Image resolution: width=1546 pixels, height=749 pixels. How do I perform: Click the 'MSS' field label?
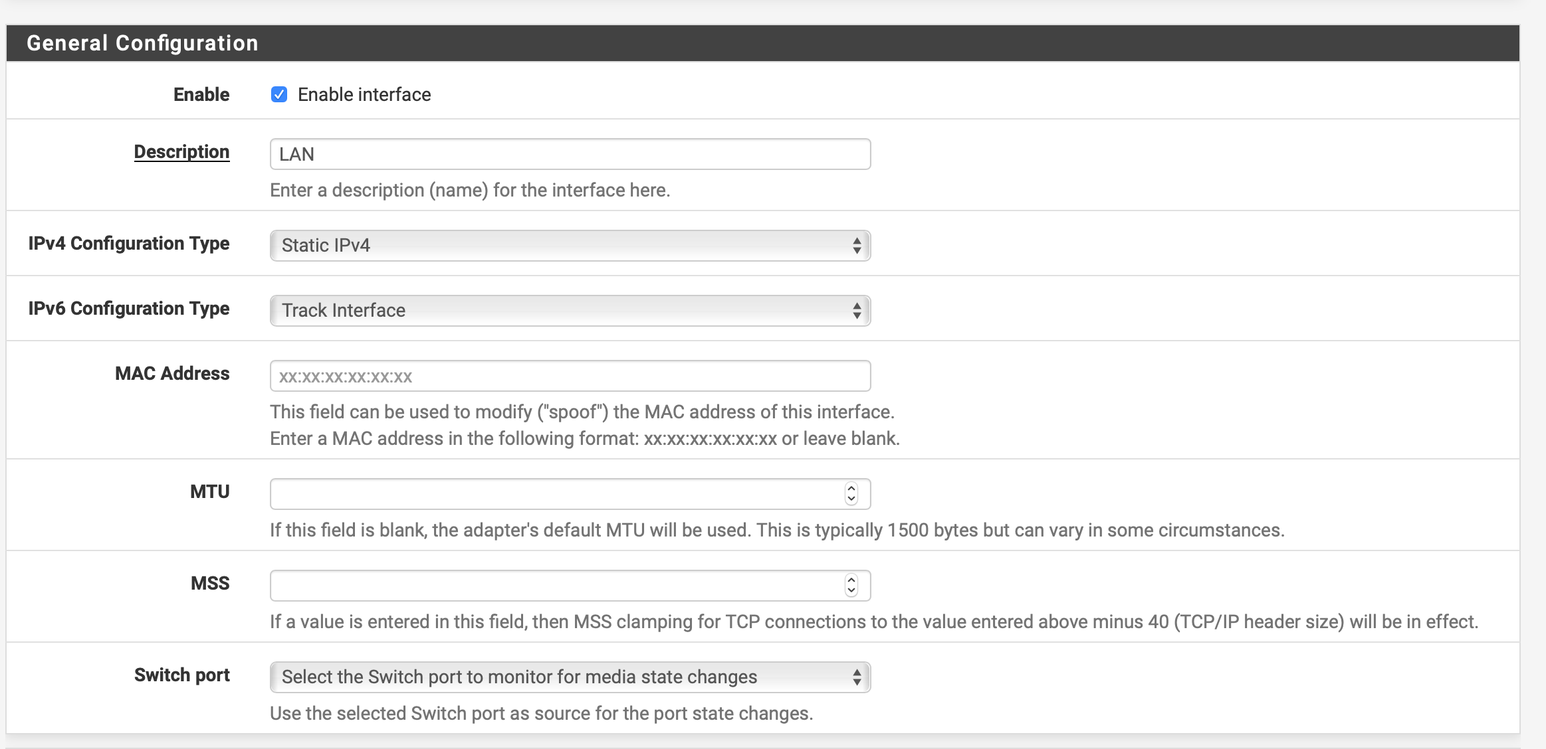[x=209, y=583]
